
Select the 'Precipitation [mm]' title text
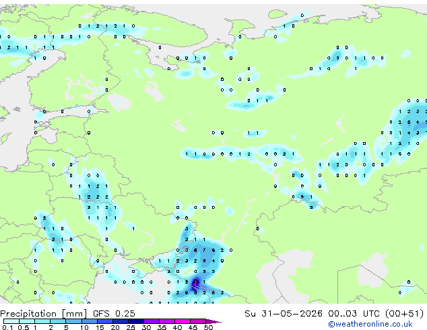(44, 314)
